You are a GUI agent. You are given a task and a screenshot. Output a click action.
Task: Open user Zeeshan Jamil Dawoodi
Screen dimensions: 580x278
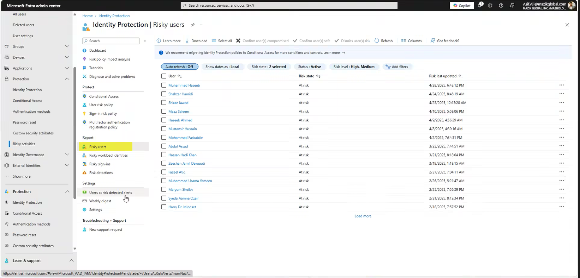[187, 163]
